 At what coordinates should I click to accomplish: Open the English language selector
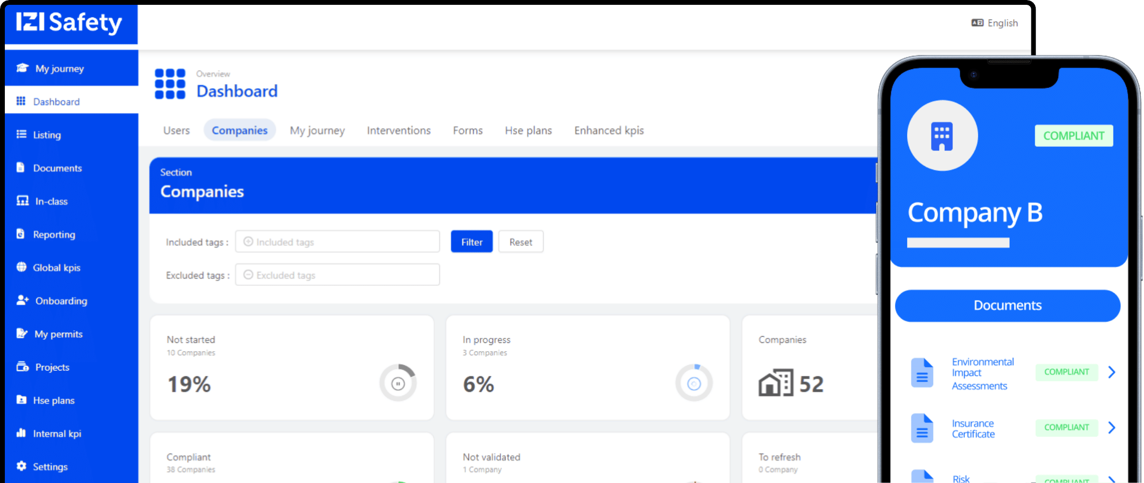pyautogui.click(x=995, y=23)
